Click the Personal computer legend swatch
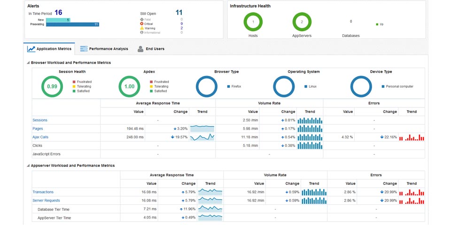 click(383, 86)
